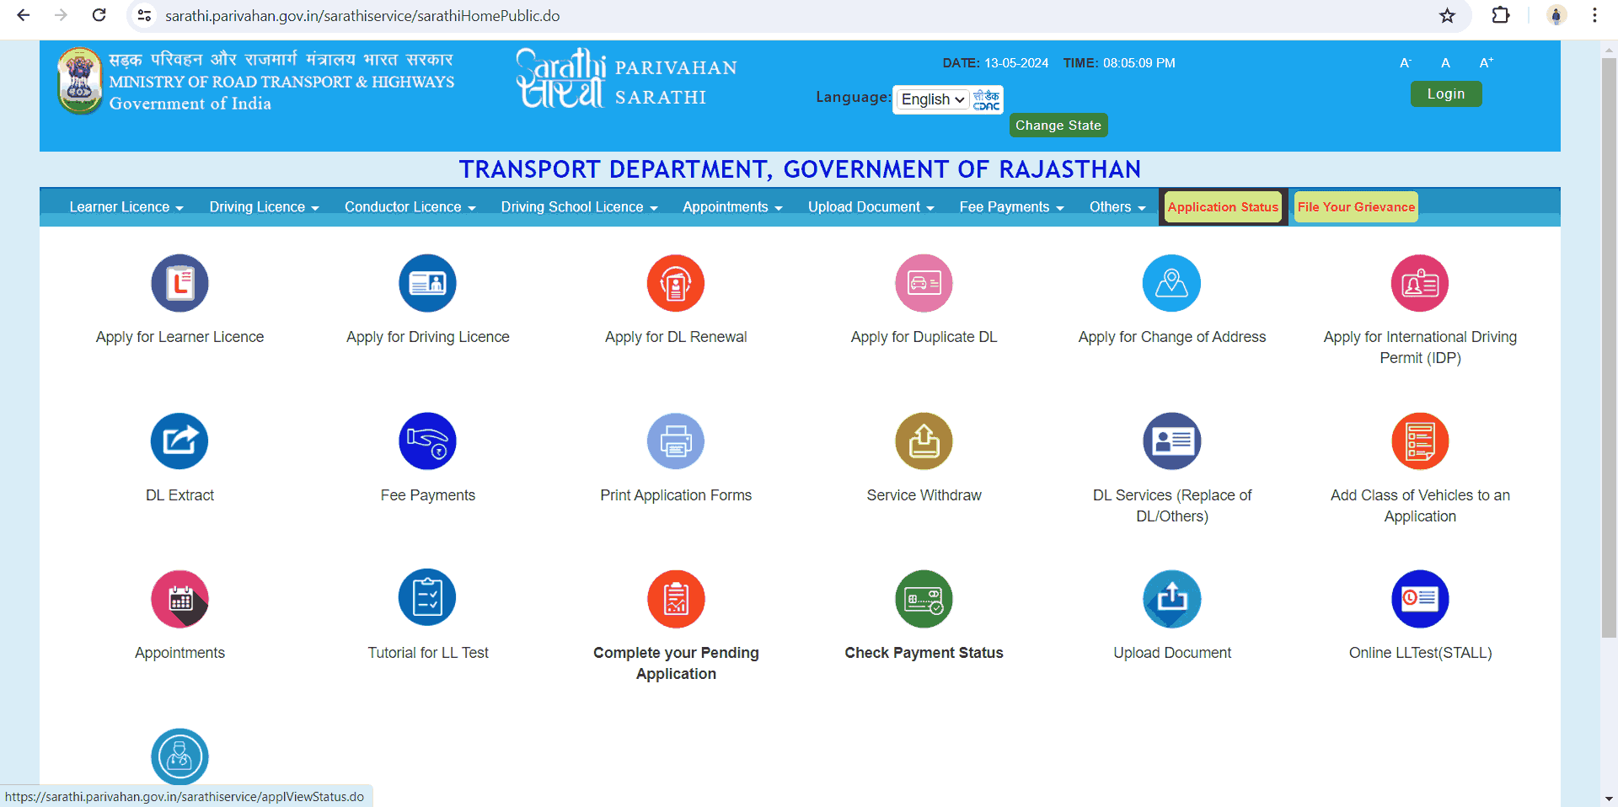The width and height of the screenshot is (1618, 807).
Task: Open the Chrome three-dot menu
Action: pyautogui.click(x=1594, y=15)
